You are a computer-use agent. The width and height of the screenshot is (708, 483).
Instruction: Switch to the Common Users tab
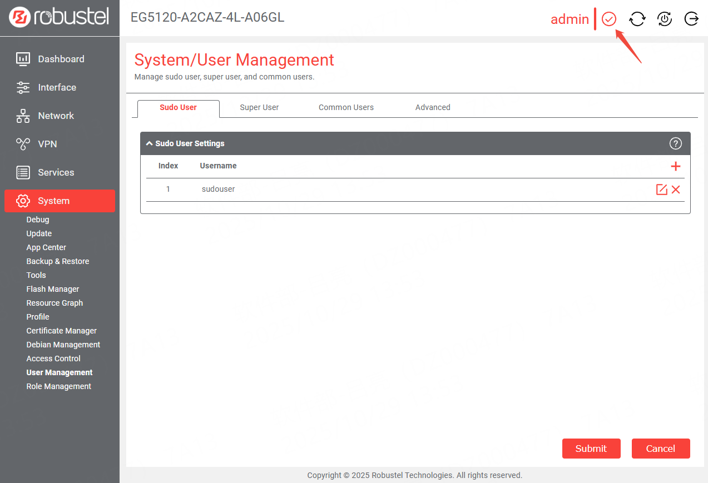click(346, 107)
